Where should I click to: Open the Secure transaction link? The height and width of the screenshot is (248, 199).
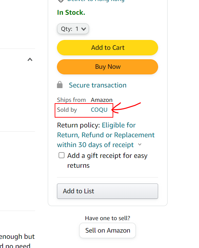(x=98, y=85)
